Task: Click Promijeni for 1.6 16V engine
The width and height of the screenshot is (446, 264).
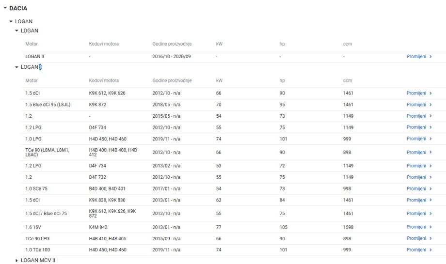Action: [x=416, y=227]
